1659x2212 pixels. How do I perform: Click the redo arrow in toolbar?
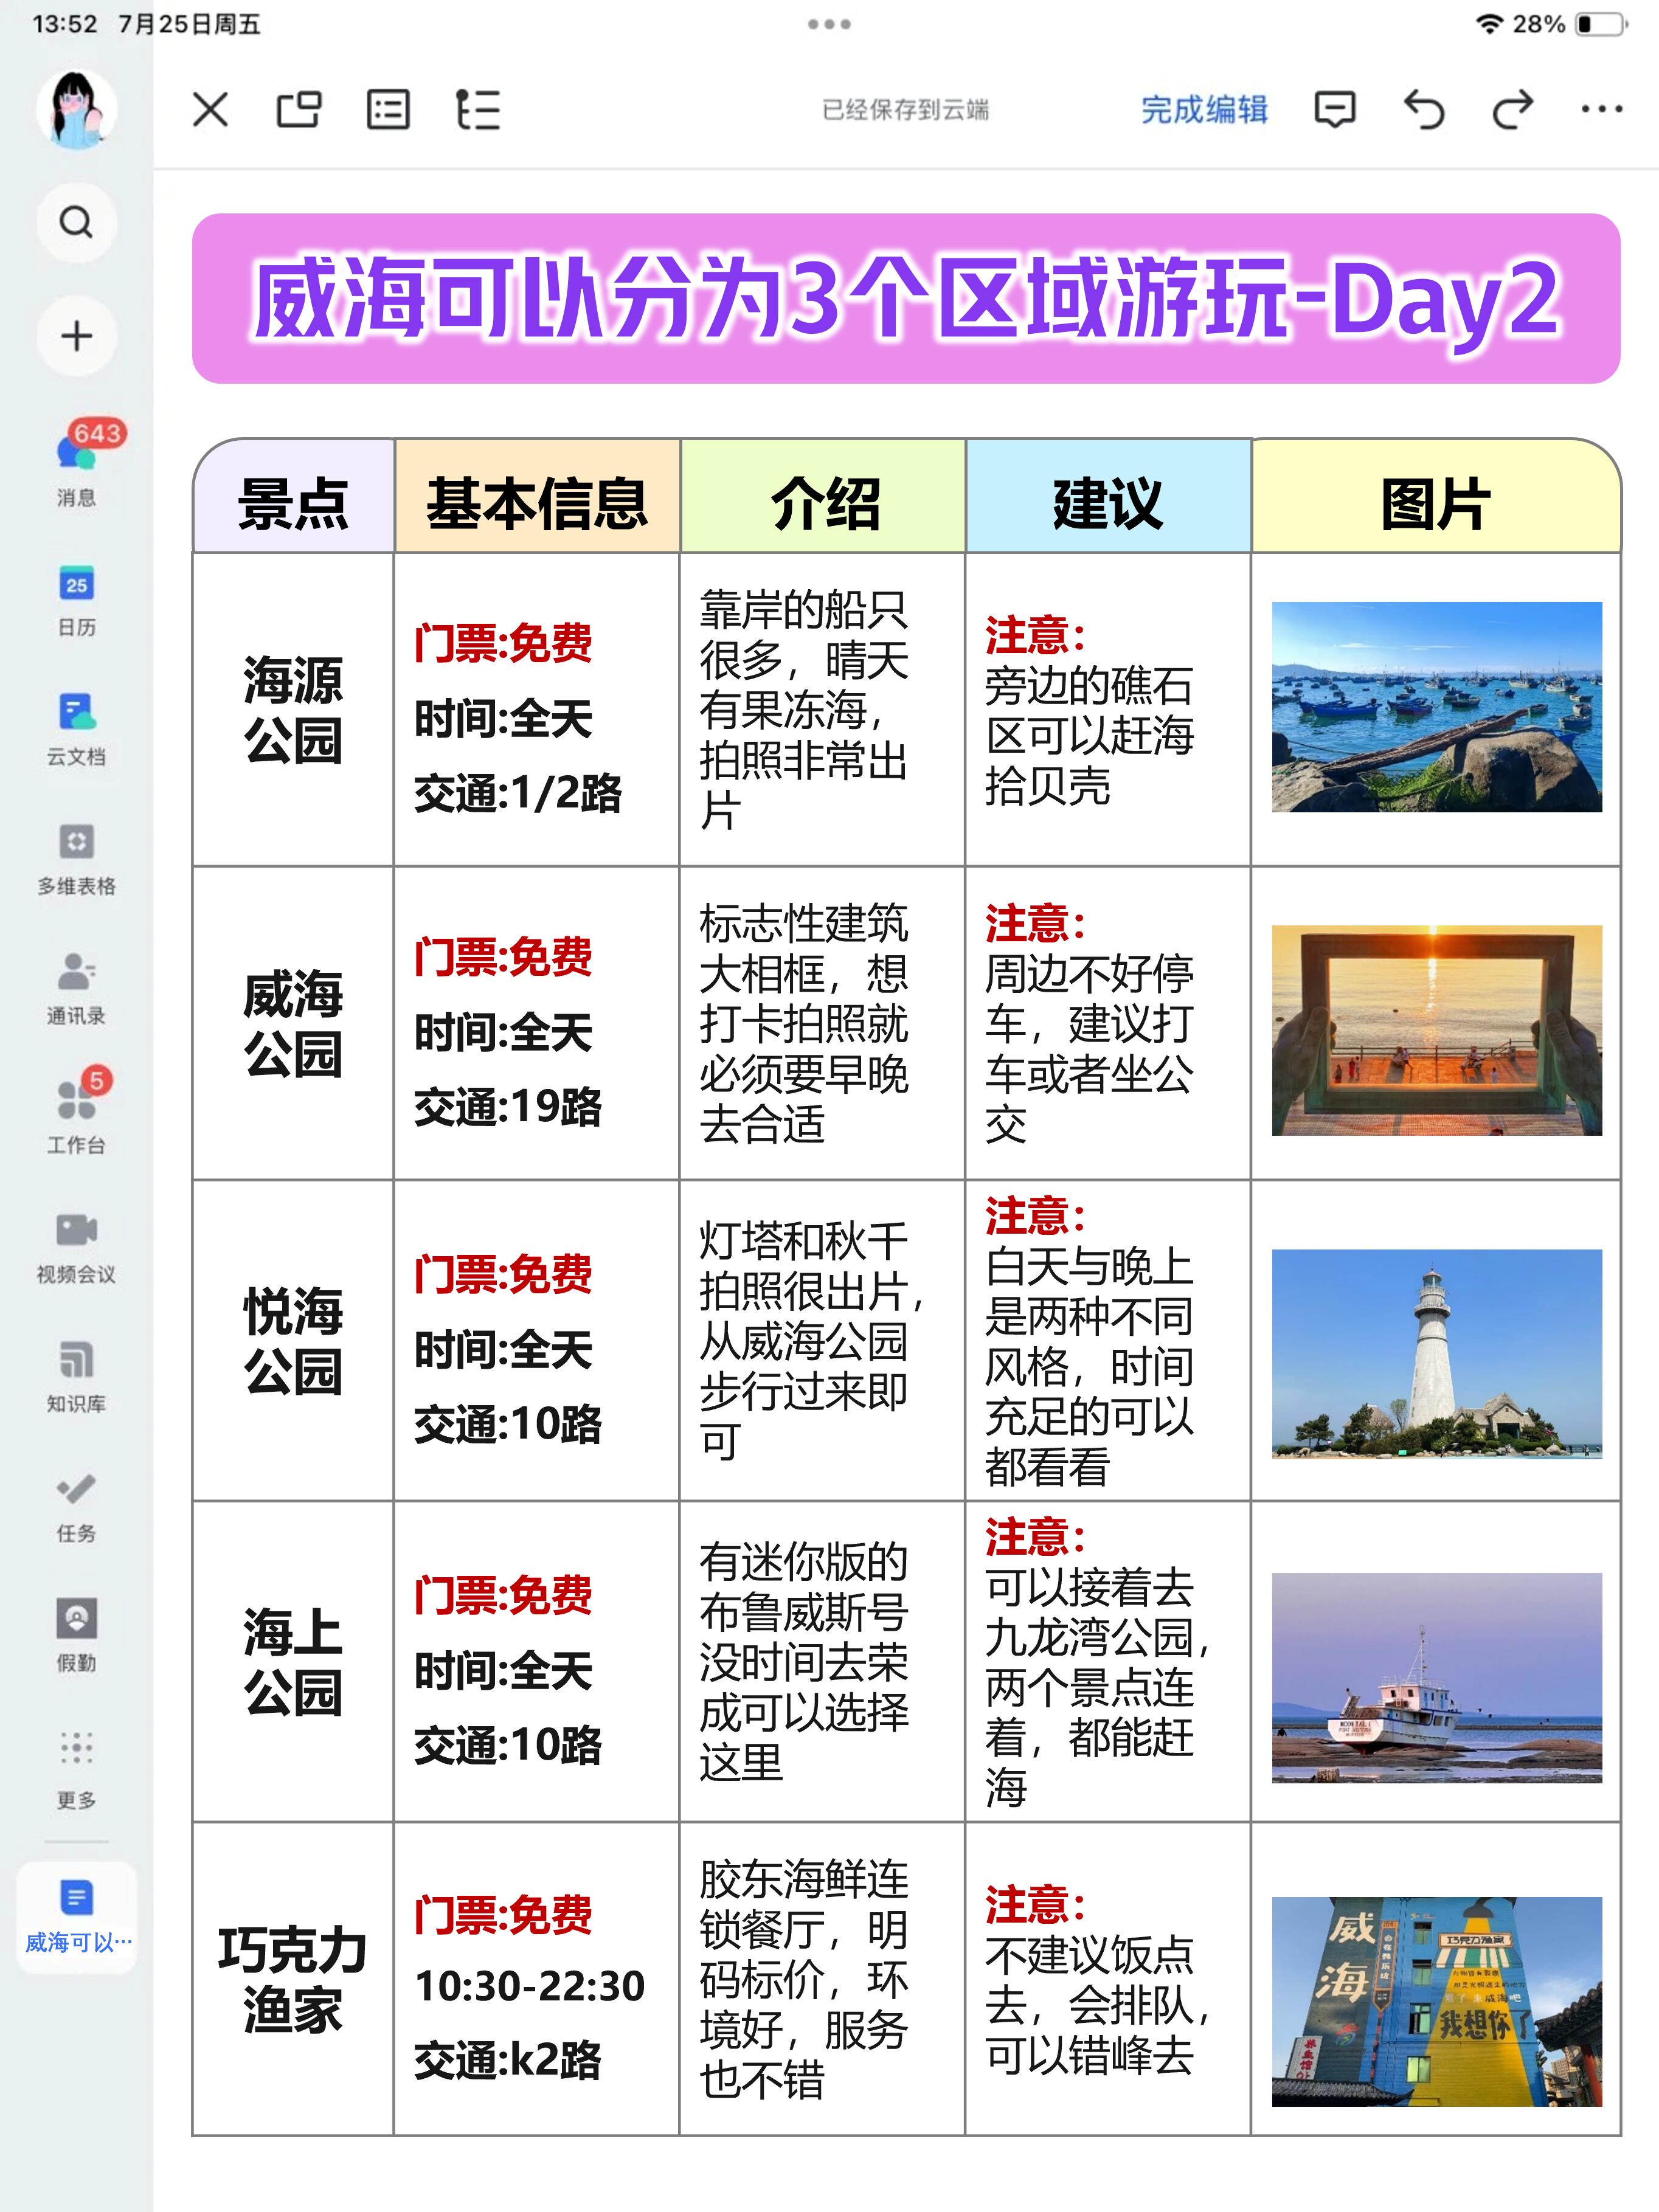pyautogui.click(x=1512, y=109)
